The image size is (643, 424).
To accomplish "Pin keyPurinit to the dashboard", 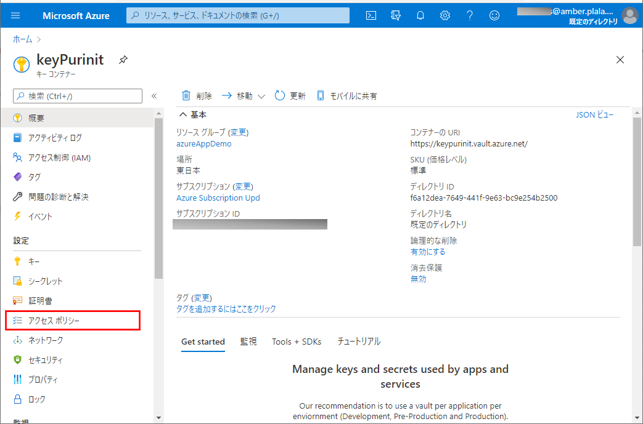I will tap(123, 60).
